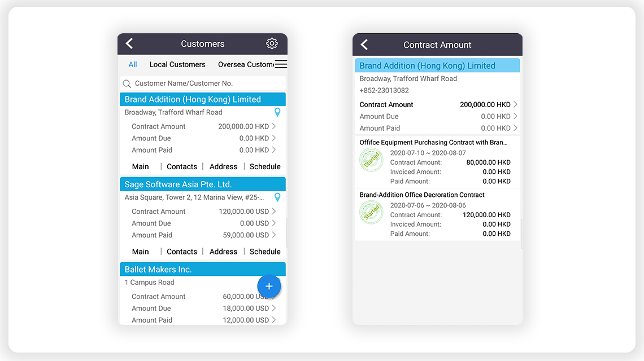
Task: Expand Contract Amount chevron on Contract Amount screen
Action: point(515,104)
